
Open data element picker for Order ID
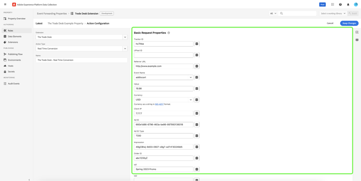[196, 158]
